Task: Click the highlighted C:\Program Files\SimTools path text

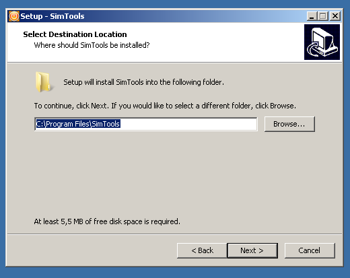Action: pyautogui.click(x=78, y=124)
